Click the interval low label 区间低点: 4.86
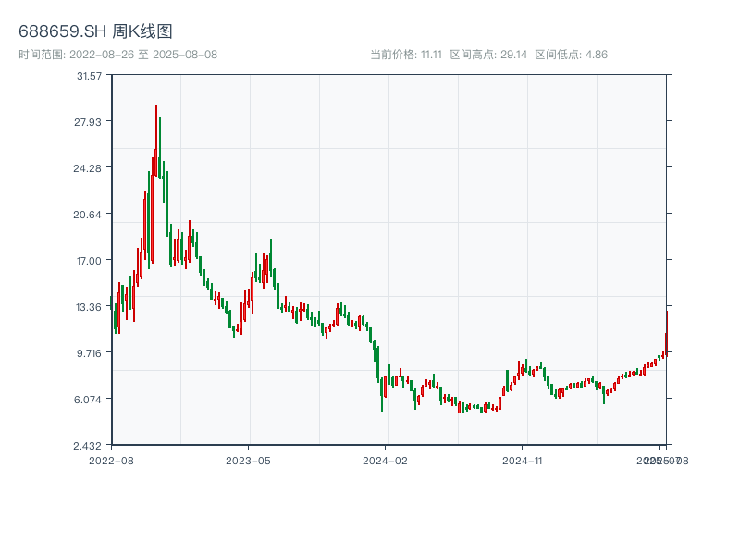The width and height of the screenshot is (740, 555). pyautogui.click(x=571, y=55)
